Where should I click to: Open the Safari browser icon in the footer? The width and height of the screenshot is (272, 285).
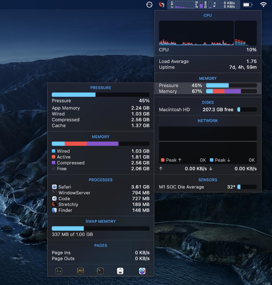tap(142, 271)
